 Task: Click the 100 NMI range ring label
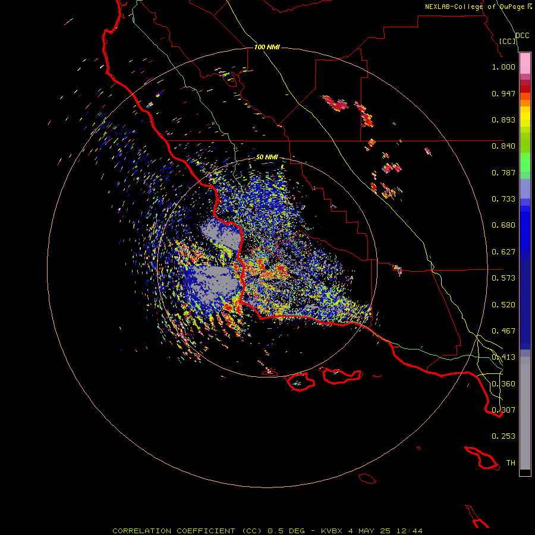tap(267, 47)
